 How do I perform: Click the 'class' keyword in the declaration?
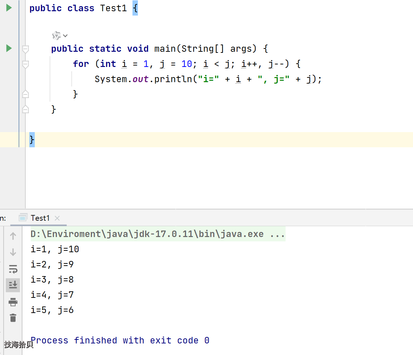click(x=81, y=8)
